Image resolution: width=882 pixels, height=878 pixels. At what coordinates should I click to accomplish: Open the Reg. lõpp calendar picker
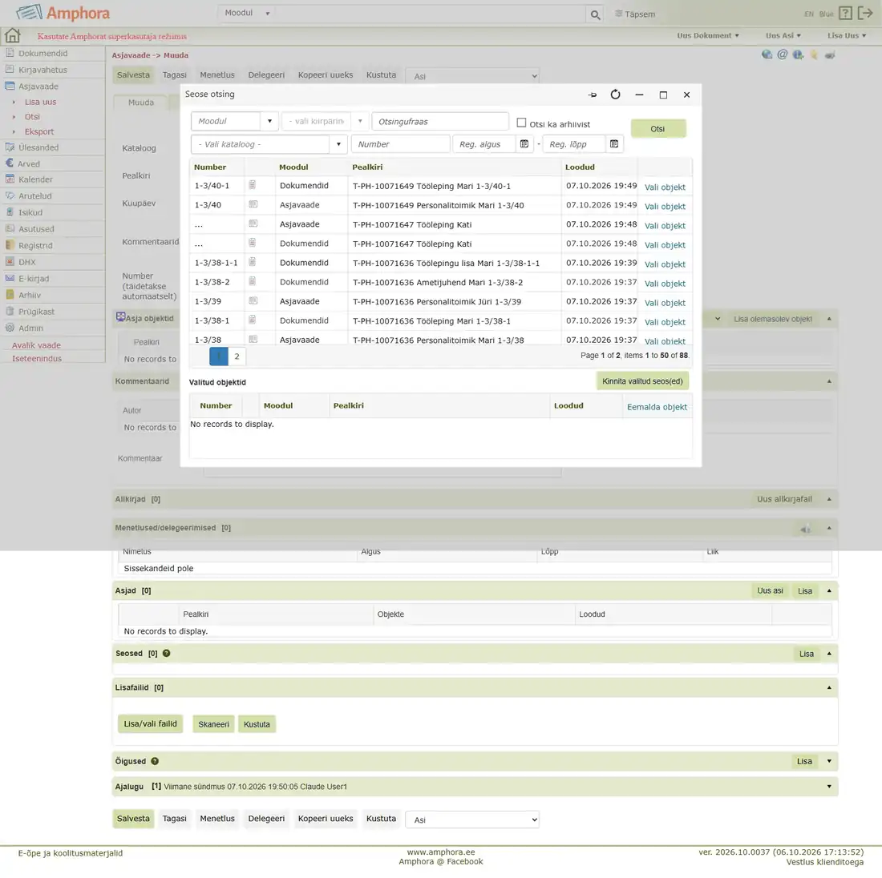click(x=614, y=144)
